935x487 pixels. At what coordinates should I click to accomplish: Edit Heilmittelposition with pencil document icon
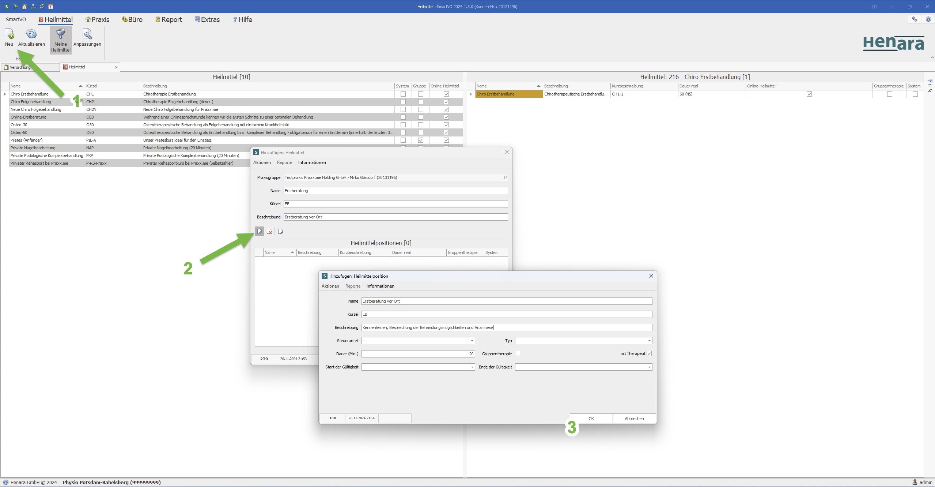point(280,231)
